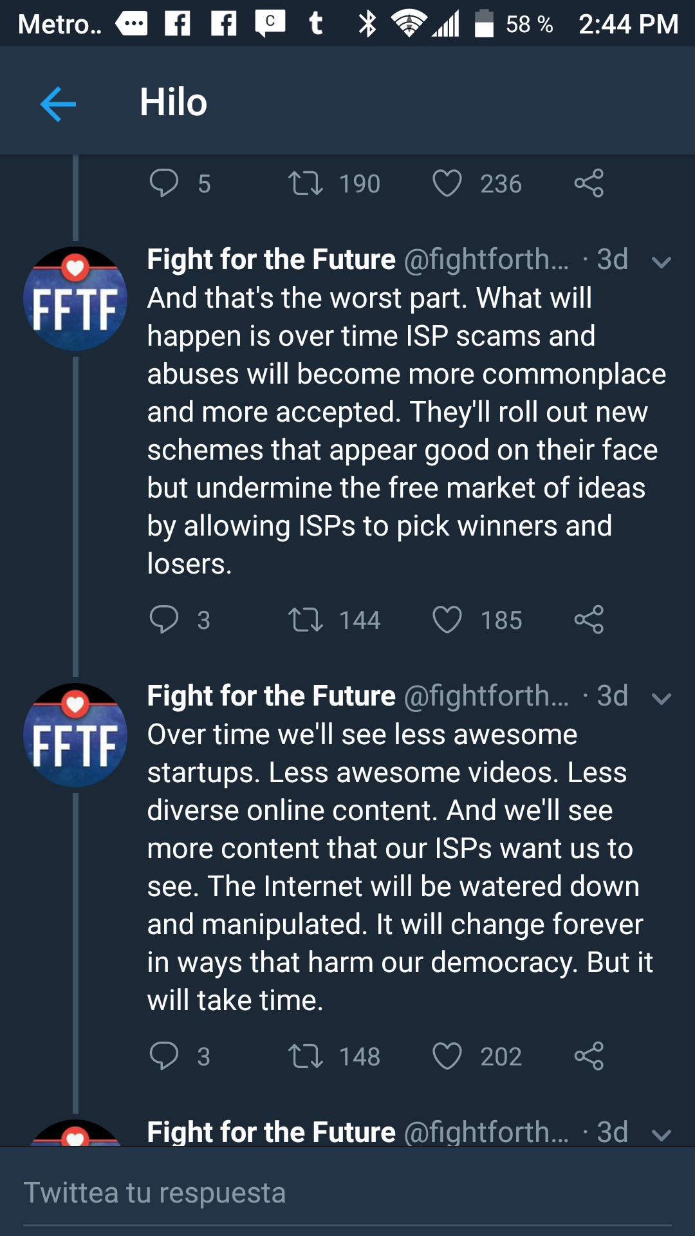Reply to the "worst part" tweet
The width and height of the screenshot is (695, 1236).
(164, 620)
